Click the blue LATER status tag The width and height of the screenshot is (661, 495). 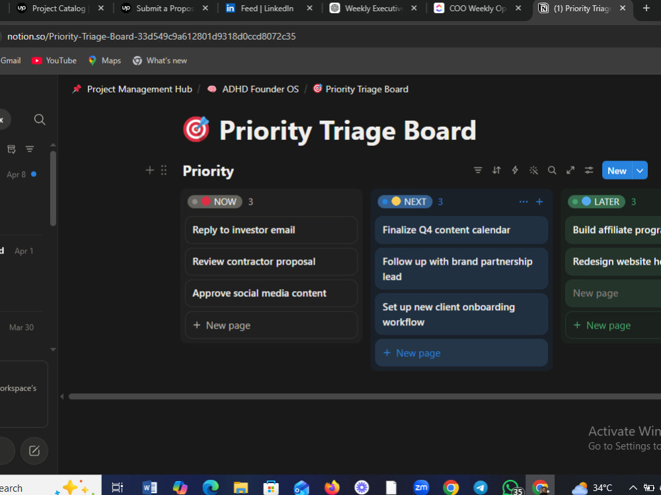pos(596,201)
